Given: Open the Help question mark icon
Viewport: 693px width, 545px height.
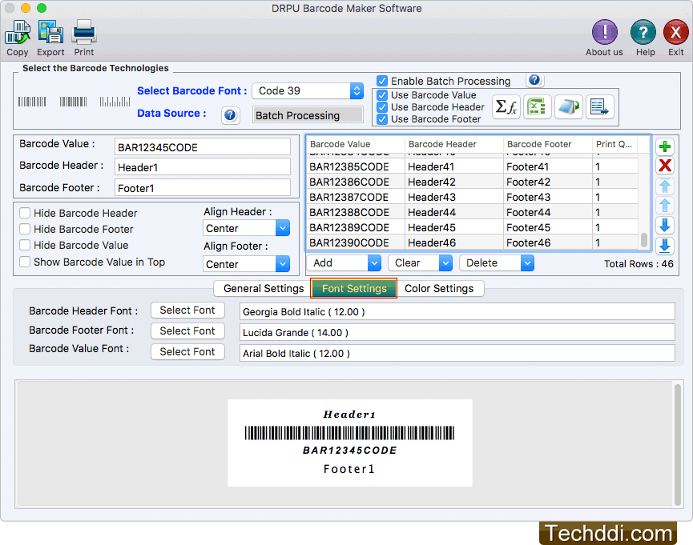Looking at the screenshot, I should point(643,32).
